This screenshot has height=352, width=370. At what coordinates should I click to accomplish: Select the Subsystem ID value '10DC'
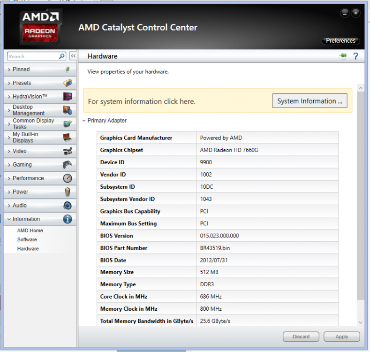click(206, 187)
